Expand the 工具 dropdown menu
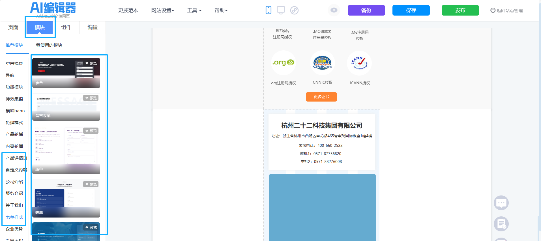This screenshot has width=541, height=241. click(194, 10)
